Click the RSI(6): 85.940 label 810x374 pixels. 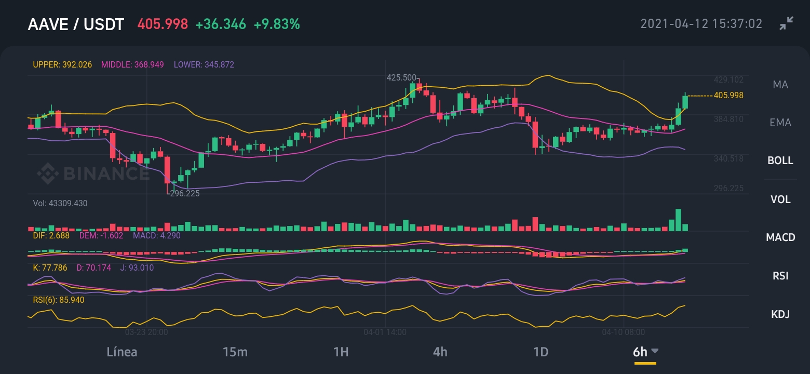coord(58,300)
